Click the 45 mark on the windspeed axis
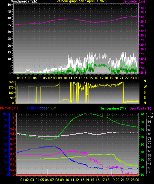The image size is (154, 184). point(9,12)
